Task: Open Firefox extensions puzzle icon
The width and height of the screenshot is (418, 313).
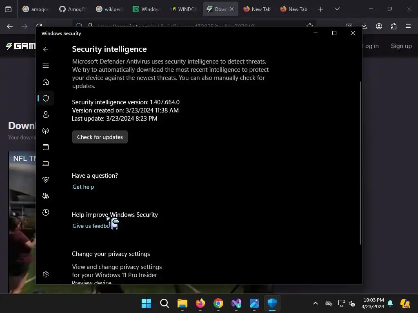Action: click(x=394, y=26)
